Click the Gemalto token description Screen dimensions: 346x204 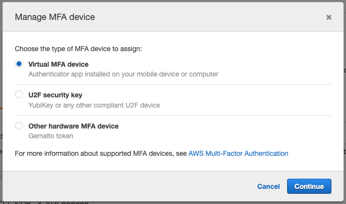point(51,136)
